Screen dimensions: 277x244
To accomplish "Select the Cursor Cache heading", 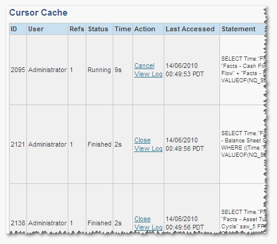I will [38, 13].
